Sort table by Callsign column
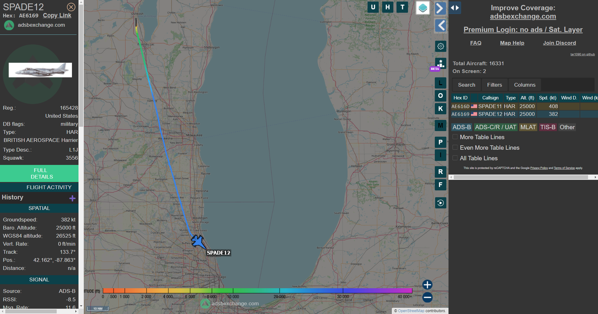Screen dimensions: 598x314 (490, 98)
